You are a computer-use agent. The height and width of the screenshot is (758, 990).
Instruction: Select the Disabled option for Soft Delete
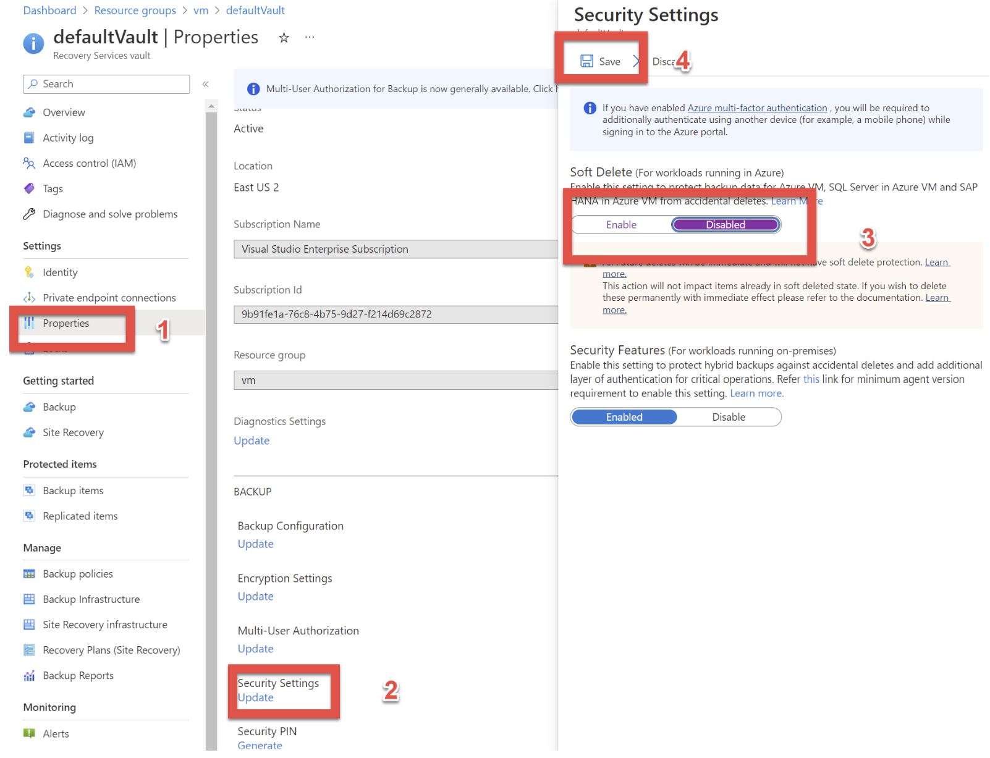pyautogui.click(x=726, y=225)
